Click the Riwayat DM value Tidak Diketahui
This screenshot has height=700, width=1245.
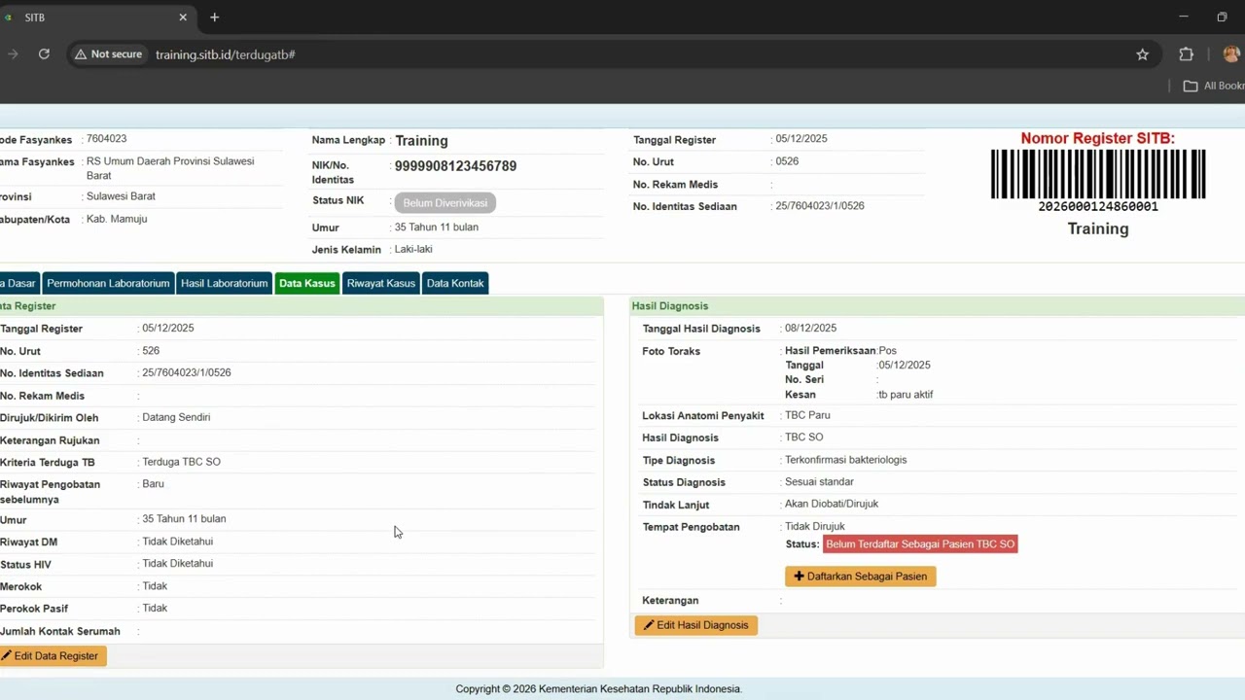click(x=177, y=542)
